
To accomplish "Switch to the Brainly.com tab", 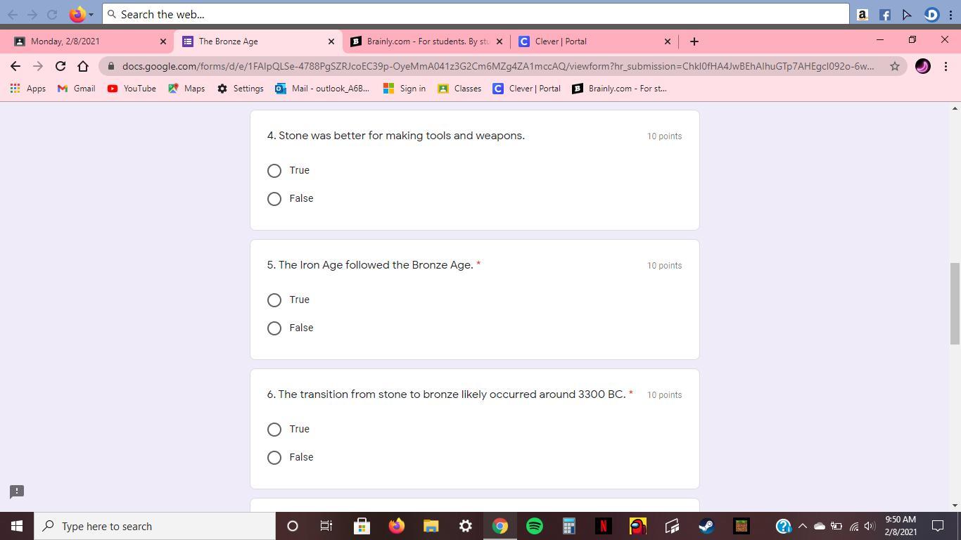I will (x=427, y=41).
